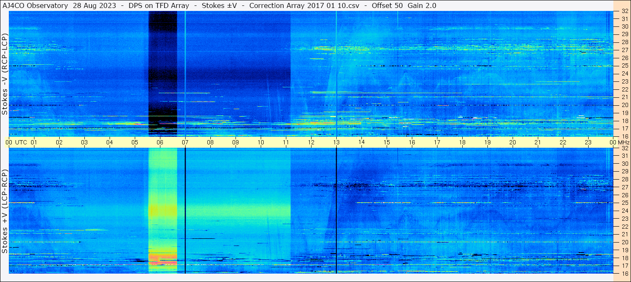Click the 18 MHz label of Stokes -V panel
Viewport: 631px width, 282px height.
coord(624,120)
